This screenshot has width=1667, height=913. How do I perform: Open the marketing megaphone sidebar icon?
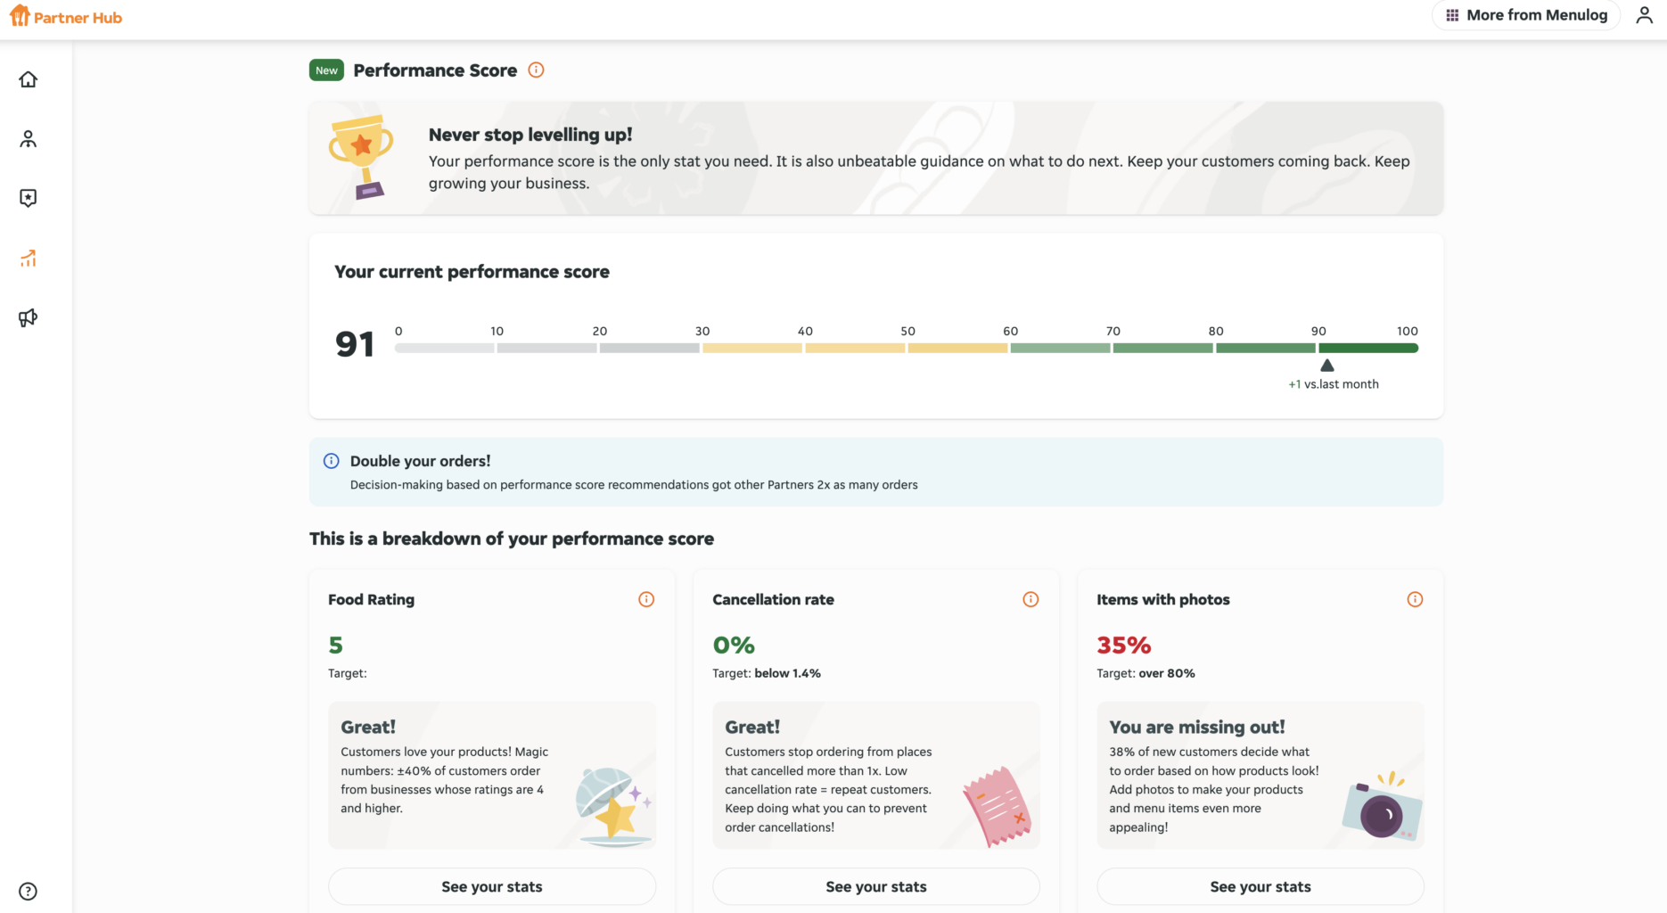pyautogui.click(x=29, y=317)
